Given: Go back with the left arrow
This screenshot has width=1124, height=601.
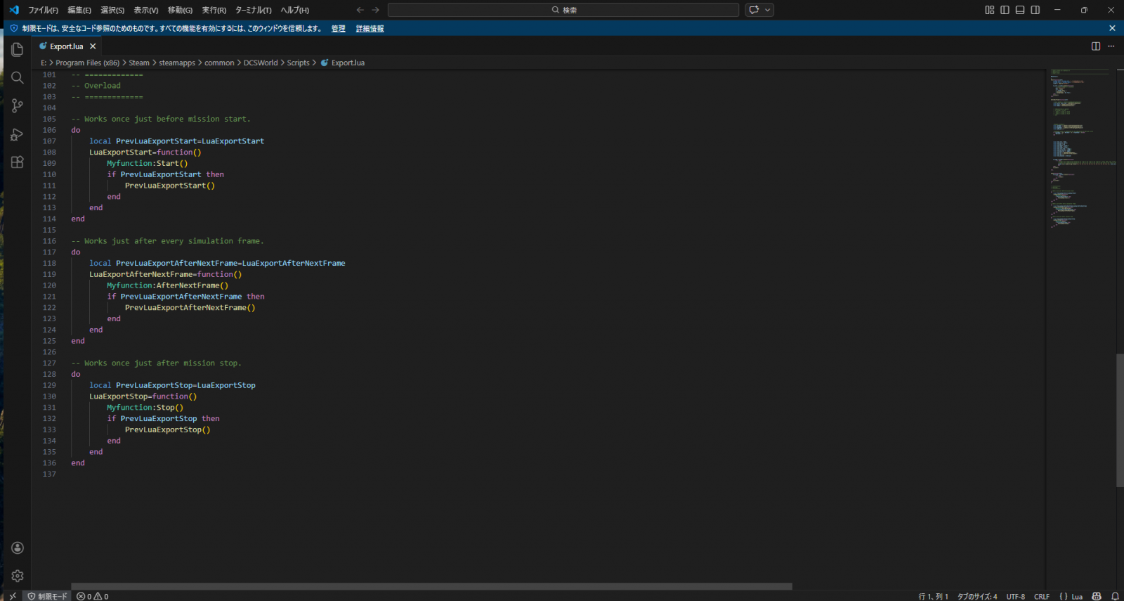Looking at the screenshot, I should (x=360, y=10).
